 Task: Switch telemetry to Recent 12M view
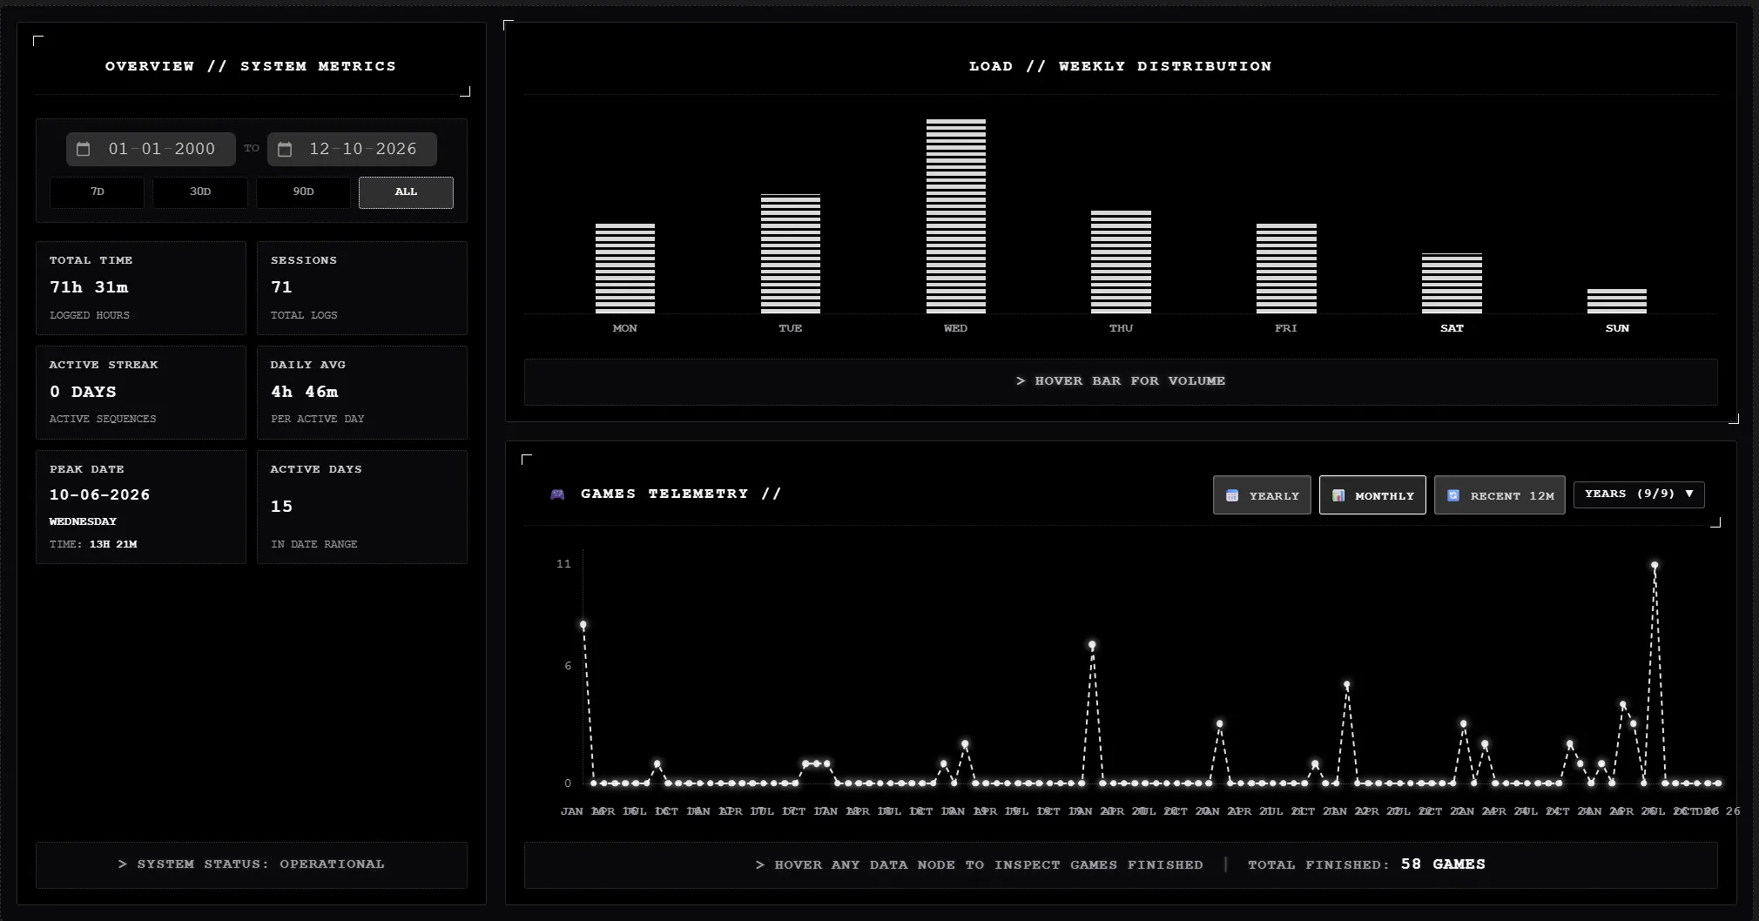(1500, 495)
